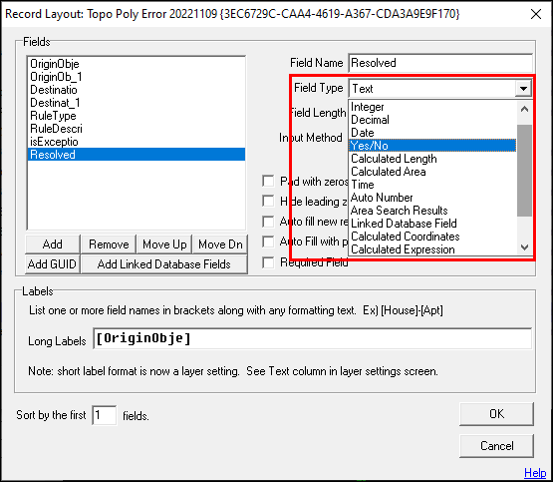
Task: Select OriginObje in the Fields list
Action: 137,64
